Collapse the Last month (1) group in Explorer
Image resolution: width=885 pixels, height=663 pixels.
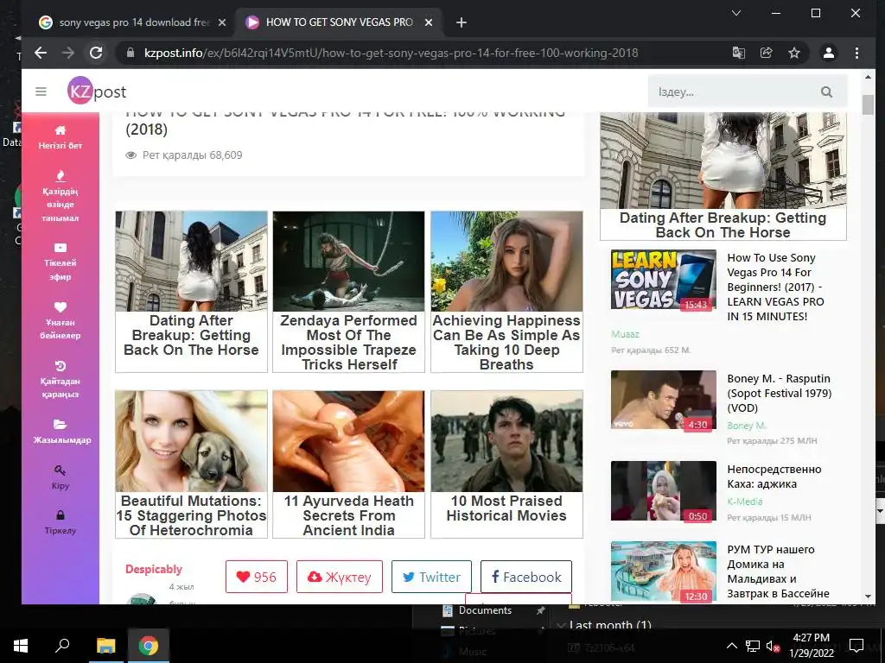tap(562, 625)
